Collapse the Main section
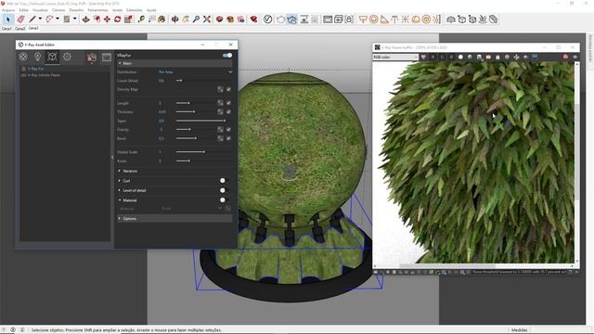Screen dimensions: 594x334 tap(174, 63)
